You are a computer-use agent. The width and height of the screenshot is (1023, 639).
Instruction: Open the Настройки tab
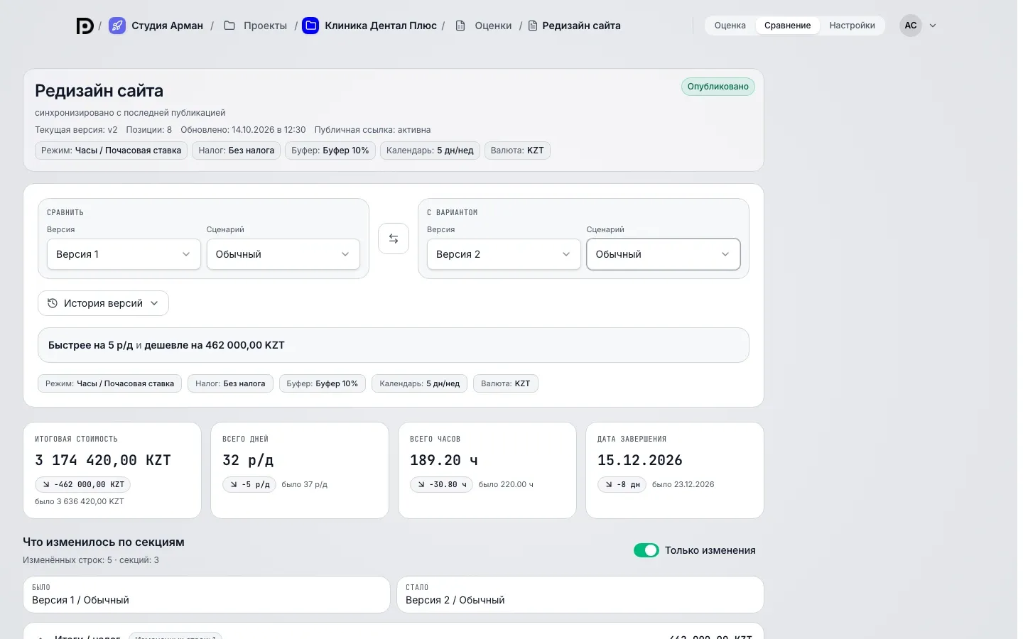[852, 26]
